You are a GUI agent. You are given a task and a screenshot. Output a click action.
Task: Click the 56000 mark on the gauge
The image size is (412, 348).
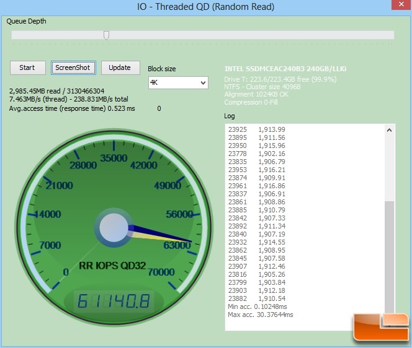[179, 214]
